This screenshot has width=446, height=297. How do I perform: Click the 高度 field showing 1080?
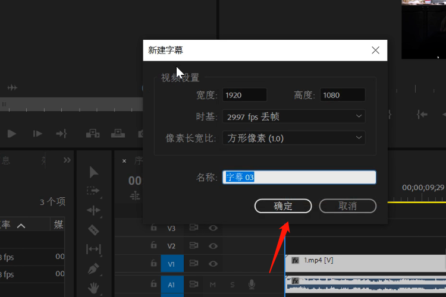343,95
